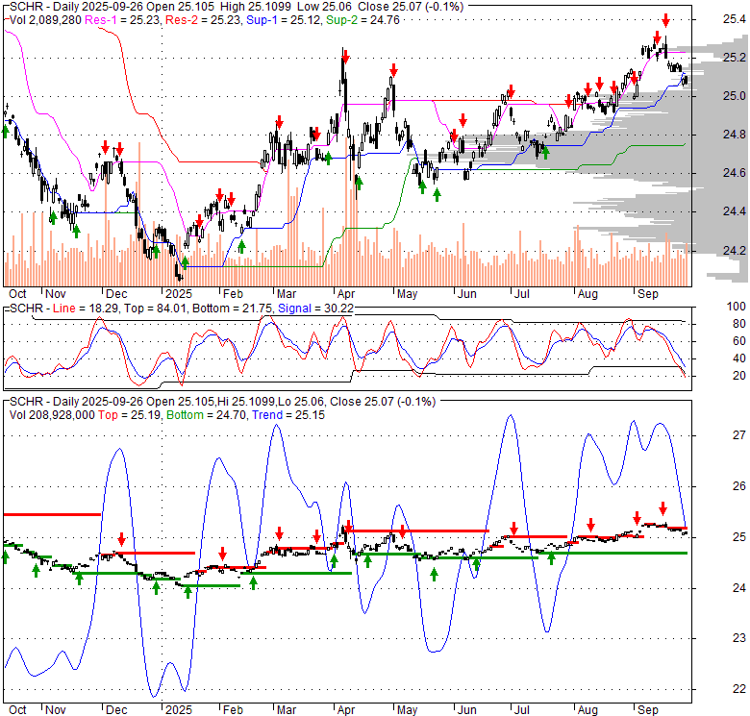Select 'Close 25.07 (-0.1%)' in top chart header
Image resolution: width=750 pixels, height=716 pixels.
[x=411, y=7]
